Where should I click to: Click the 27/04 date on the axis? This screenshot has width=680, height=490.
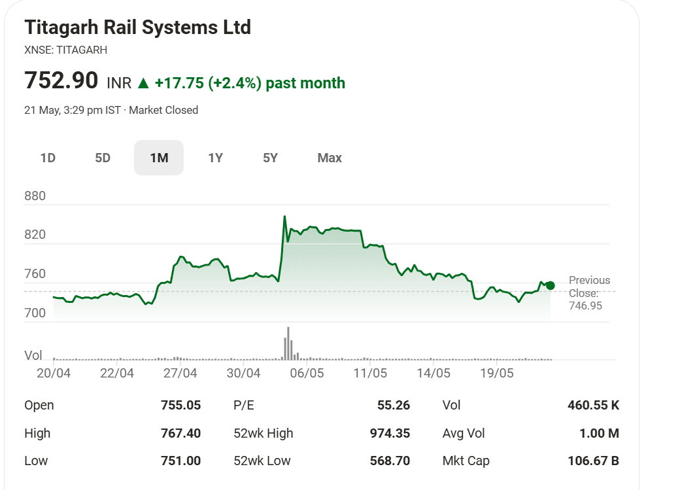(180, 373)
